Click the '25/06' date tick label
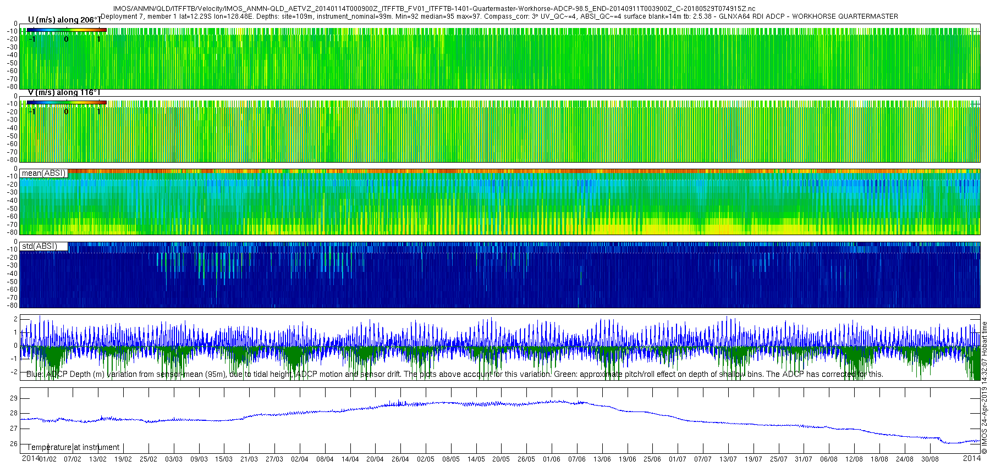Viewport: 990px width, 467px height. click(652, 459)
